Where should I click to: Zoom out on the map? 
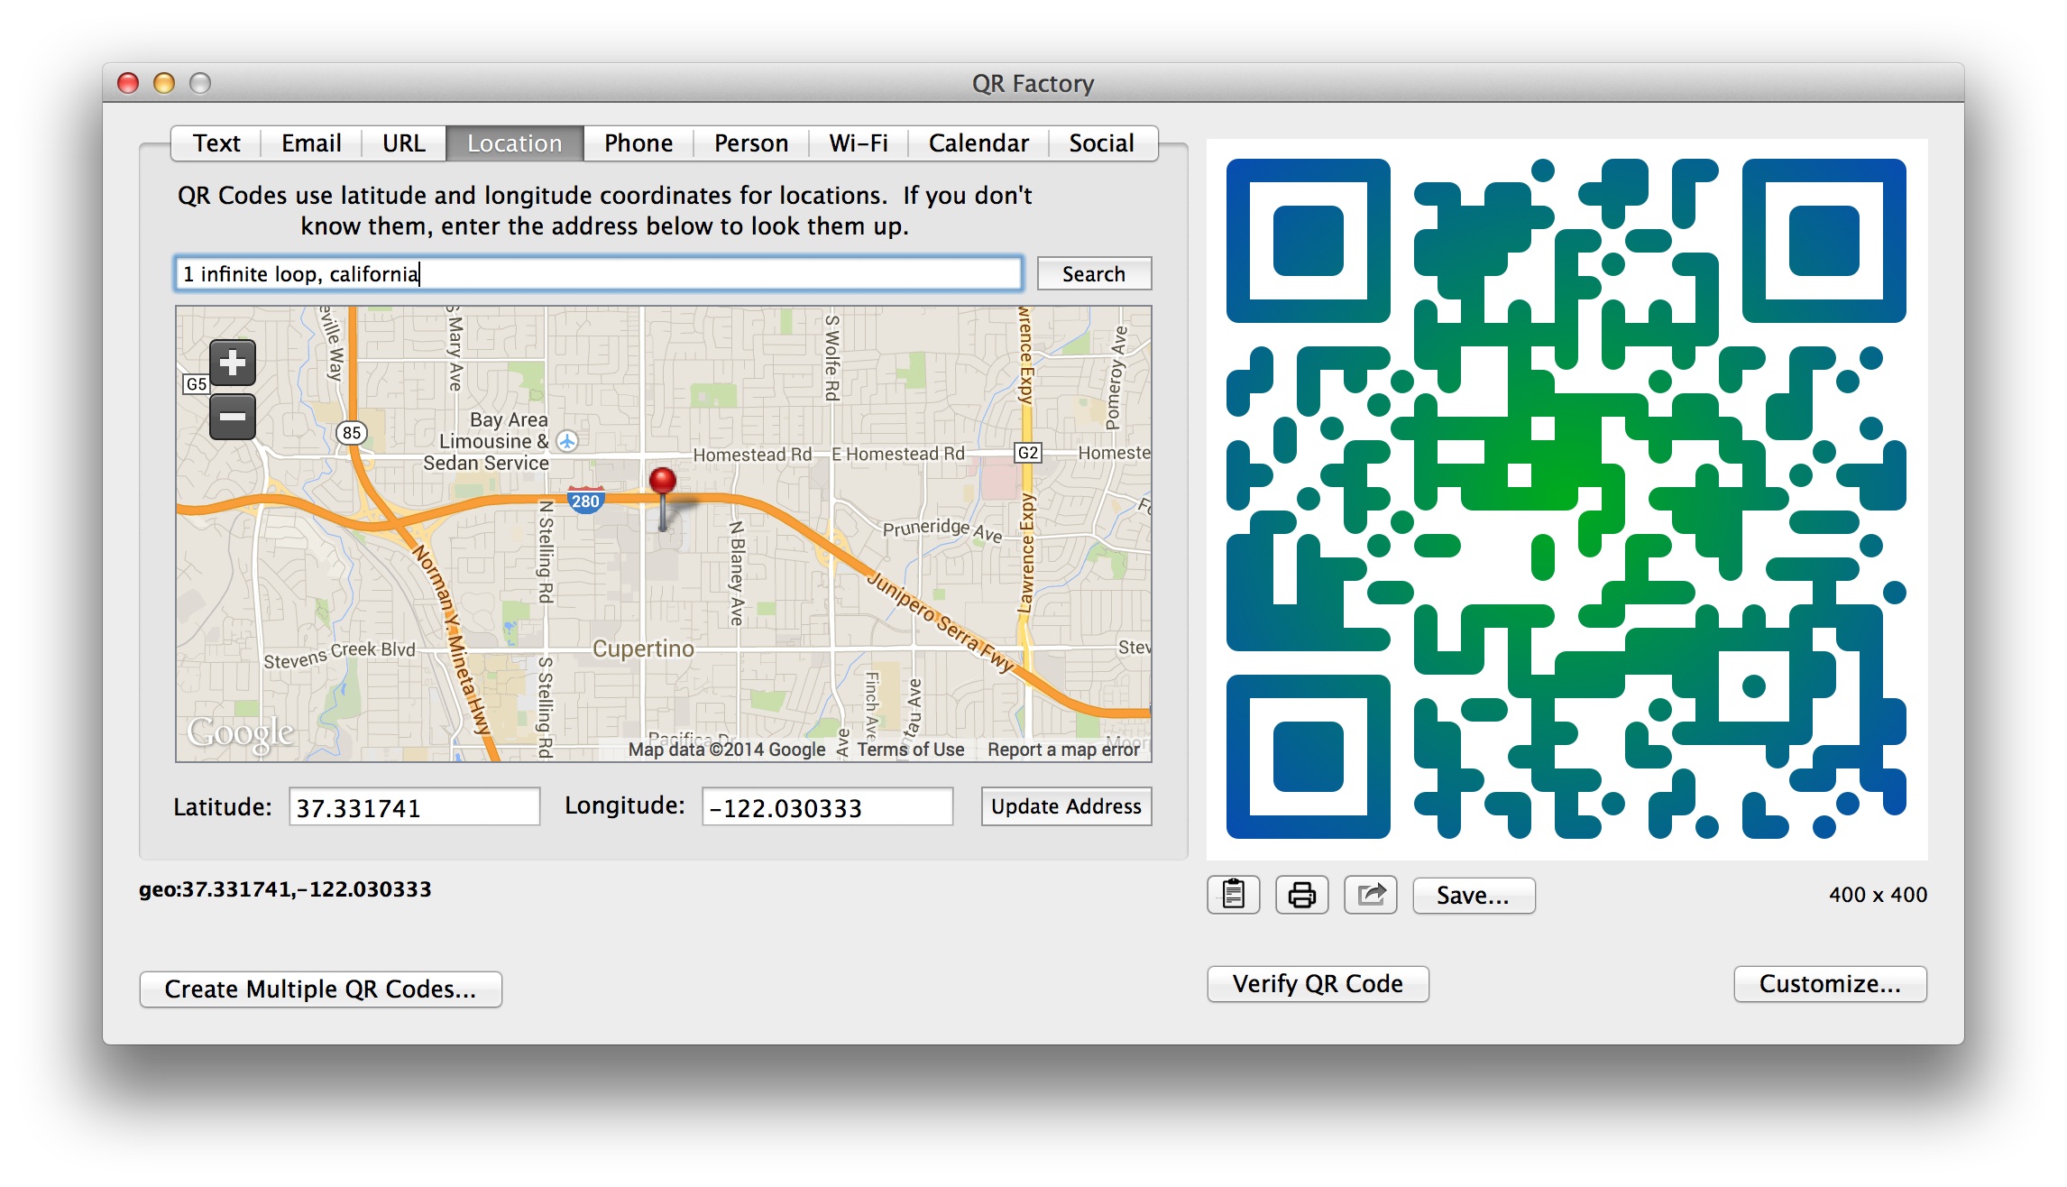point(232,417)
